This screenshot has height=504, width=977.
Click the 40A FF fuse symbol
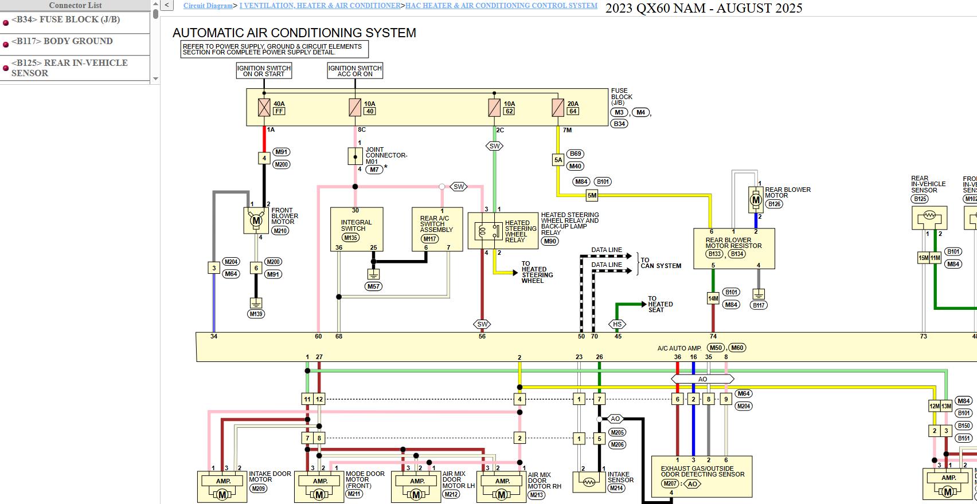click(x=264, y=108)
